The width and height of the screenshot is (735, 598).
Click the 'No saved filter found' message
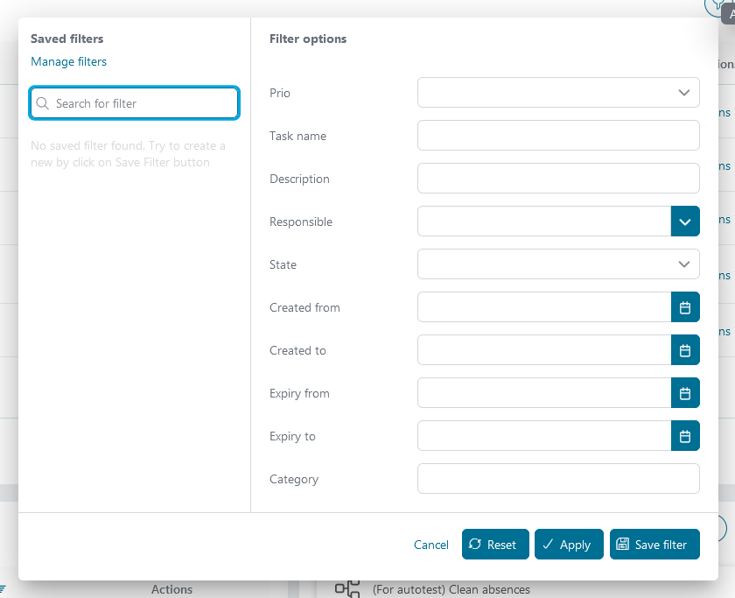pyautogui.click(x=128, y=154)
